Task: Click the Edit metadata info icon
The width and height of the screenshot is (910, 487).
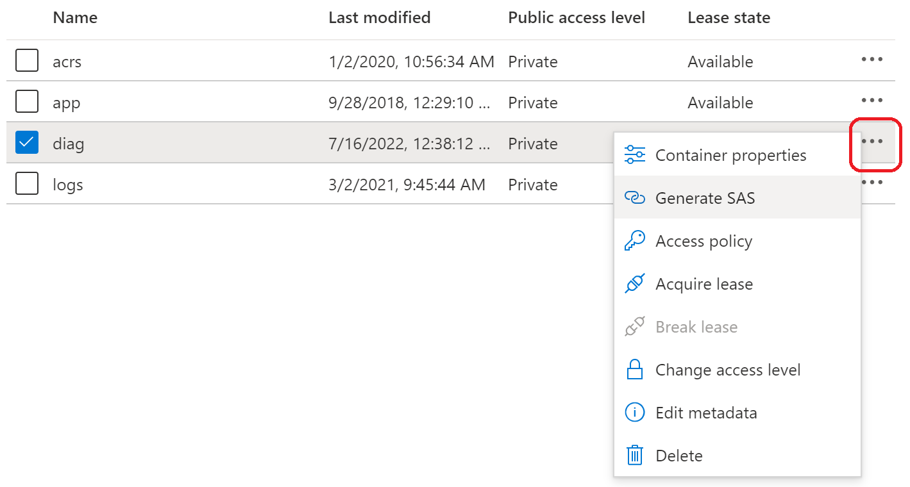Action: click(x=634, y=413)
